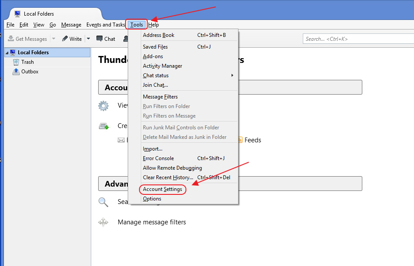Open the Help menu

pos(153,25)
